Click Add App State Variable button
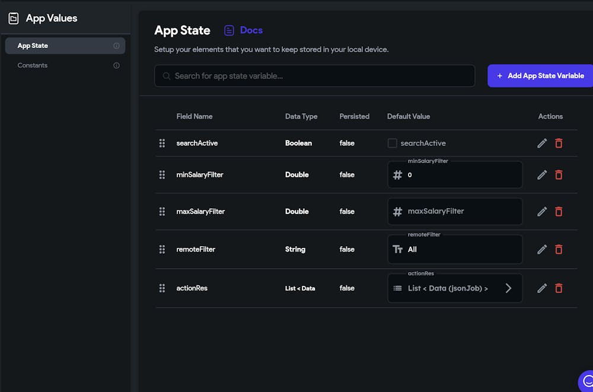Viewport: 593px width, 392px height. click(540, 76)
